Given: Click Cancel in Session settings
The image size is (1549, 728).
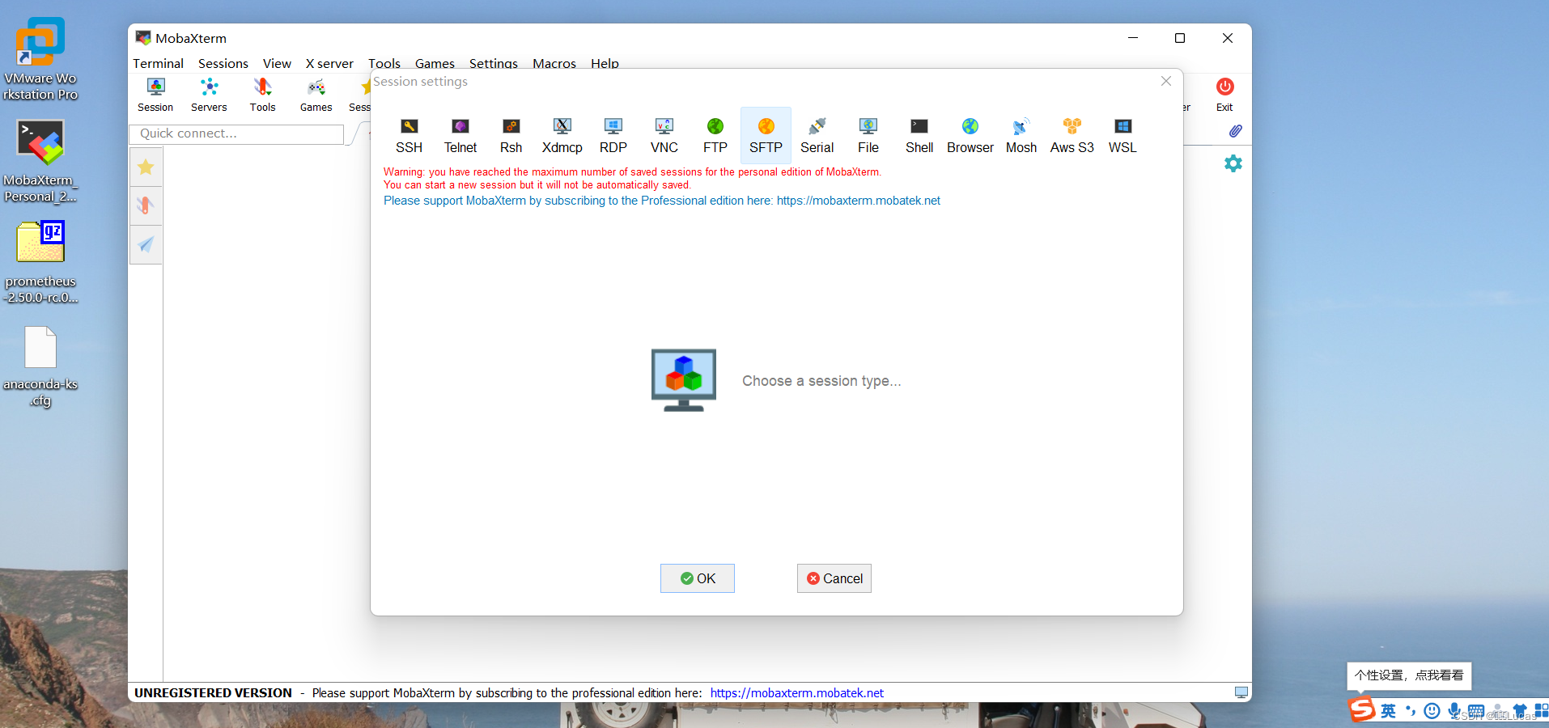Looking at the screenshot, I should (x=834, y=578).
